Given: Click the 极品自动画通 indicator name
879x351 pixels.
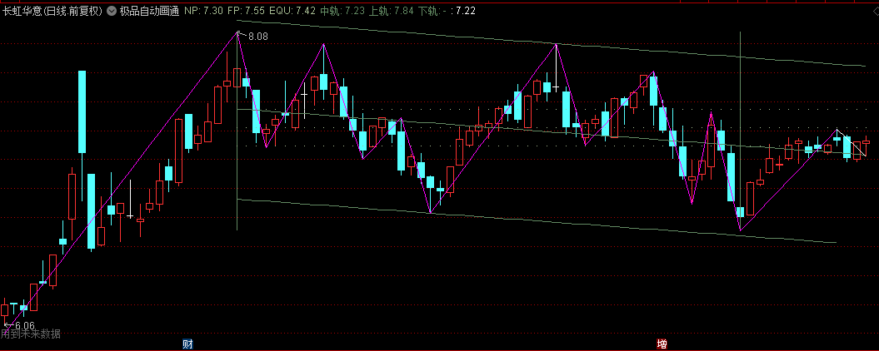Looking at the screenshot, I should tap(149, 11).
